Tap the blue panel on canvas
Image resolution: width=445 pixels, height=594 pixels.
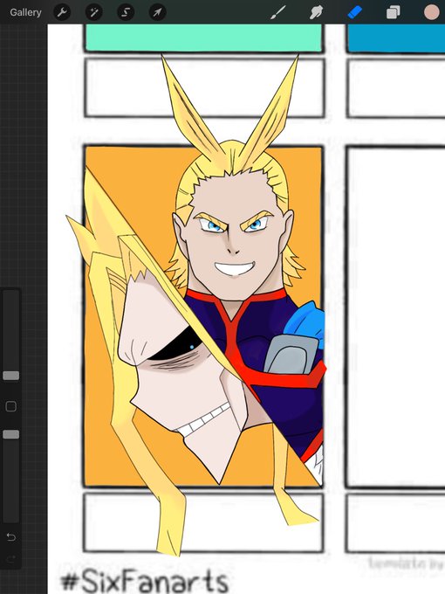coord(396,37)
